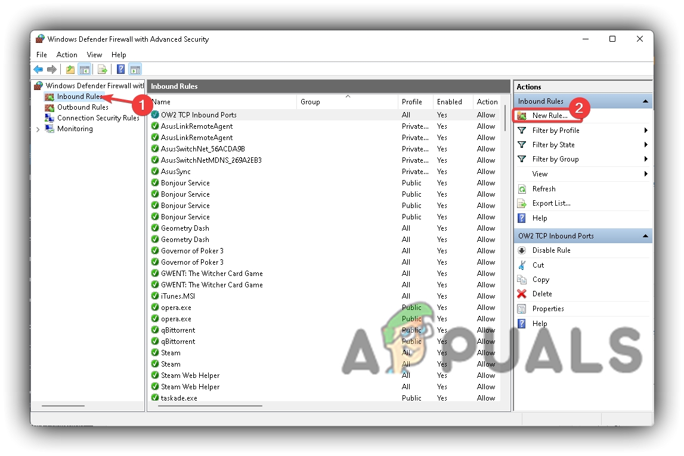Open the Action menu
684x456 pixels.
67,54
